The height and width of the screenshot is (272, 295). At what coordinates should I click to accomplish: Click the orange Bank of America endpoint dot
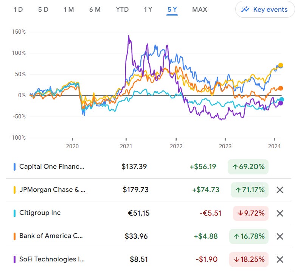[x=281, y=88]
